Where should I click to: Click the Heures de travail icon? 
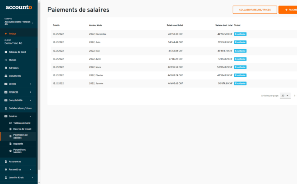(11, 129)
